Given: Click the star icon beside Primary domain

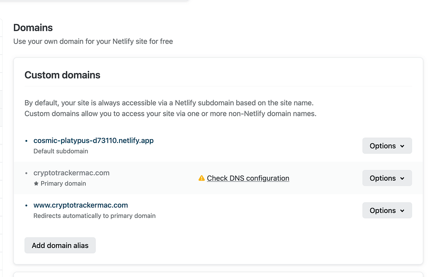Looking at the screenshot, I should click(x=36, y=184).
